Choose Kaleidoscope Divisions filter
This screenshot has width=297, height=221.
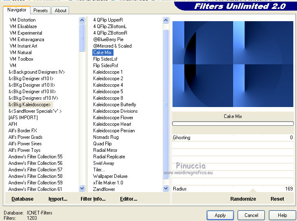click(116, 111)
